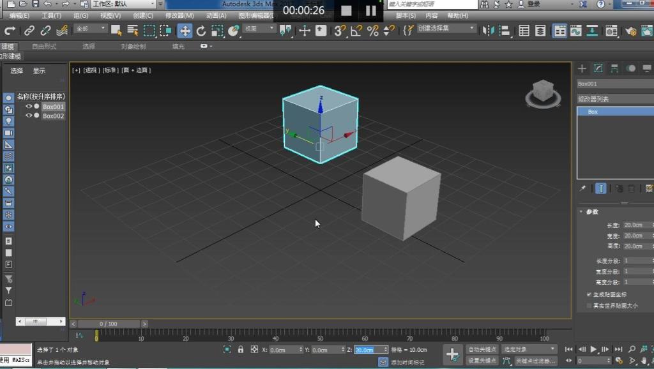
Task: Uncheck the 生成贴图坐标 checkbox
Action: [589, 294]
